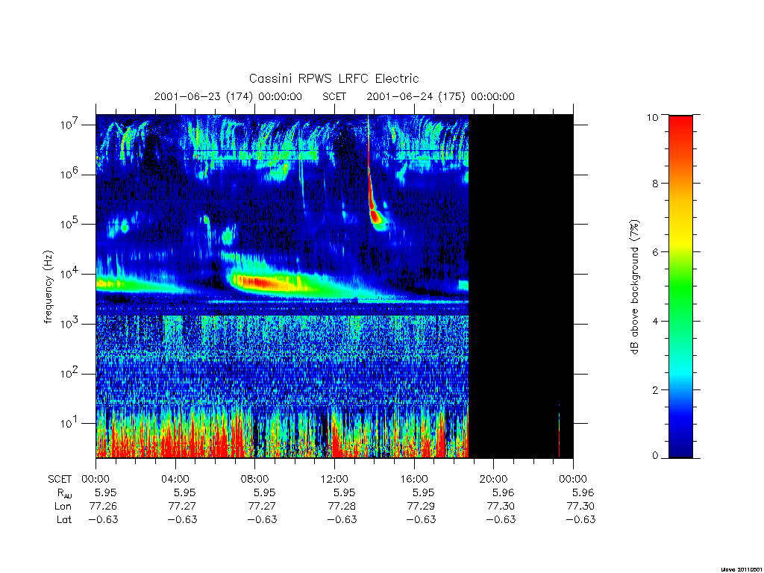Viewport: 764px width, 573px height.
Task: Select the longitude value 77.26
Action: (103, 507)
